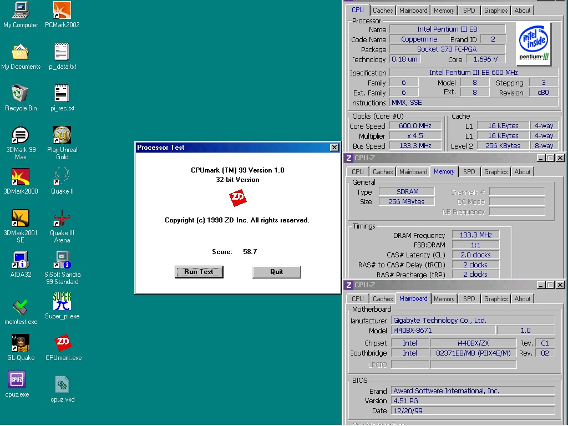This screenshot has width=568, height=426.
Task: Click the ZD logo in Processor Test
Action: click(237, 198)
